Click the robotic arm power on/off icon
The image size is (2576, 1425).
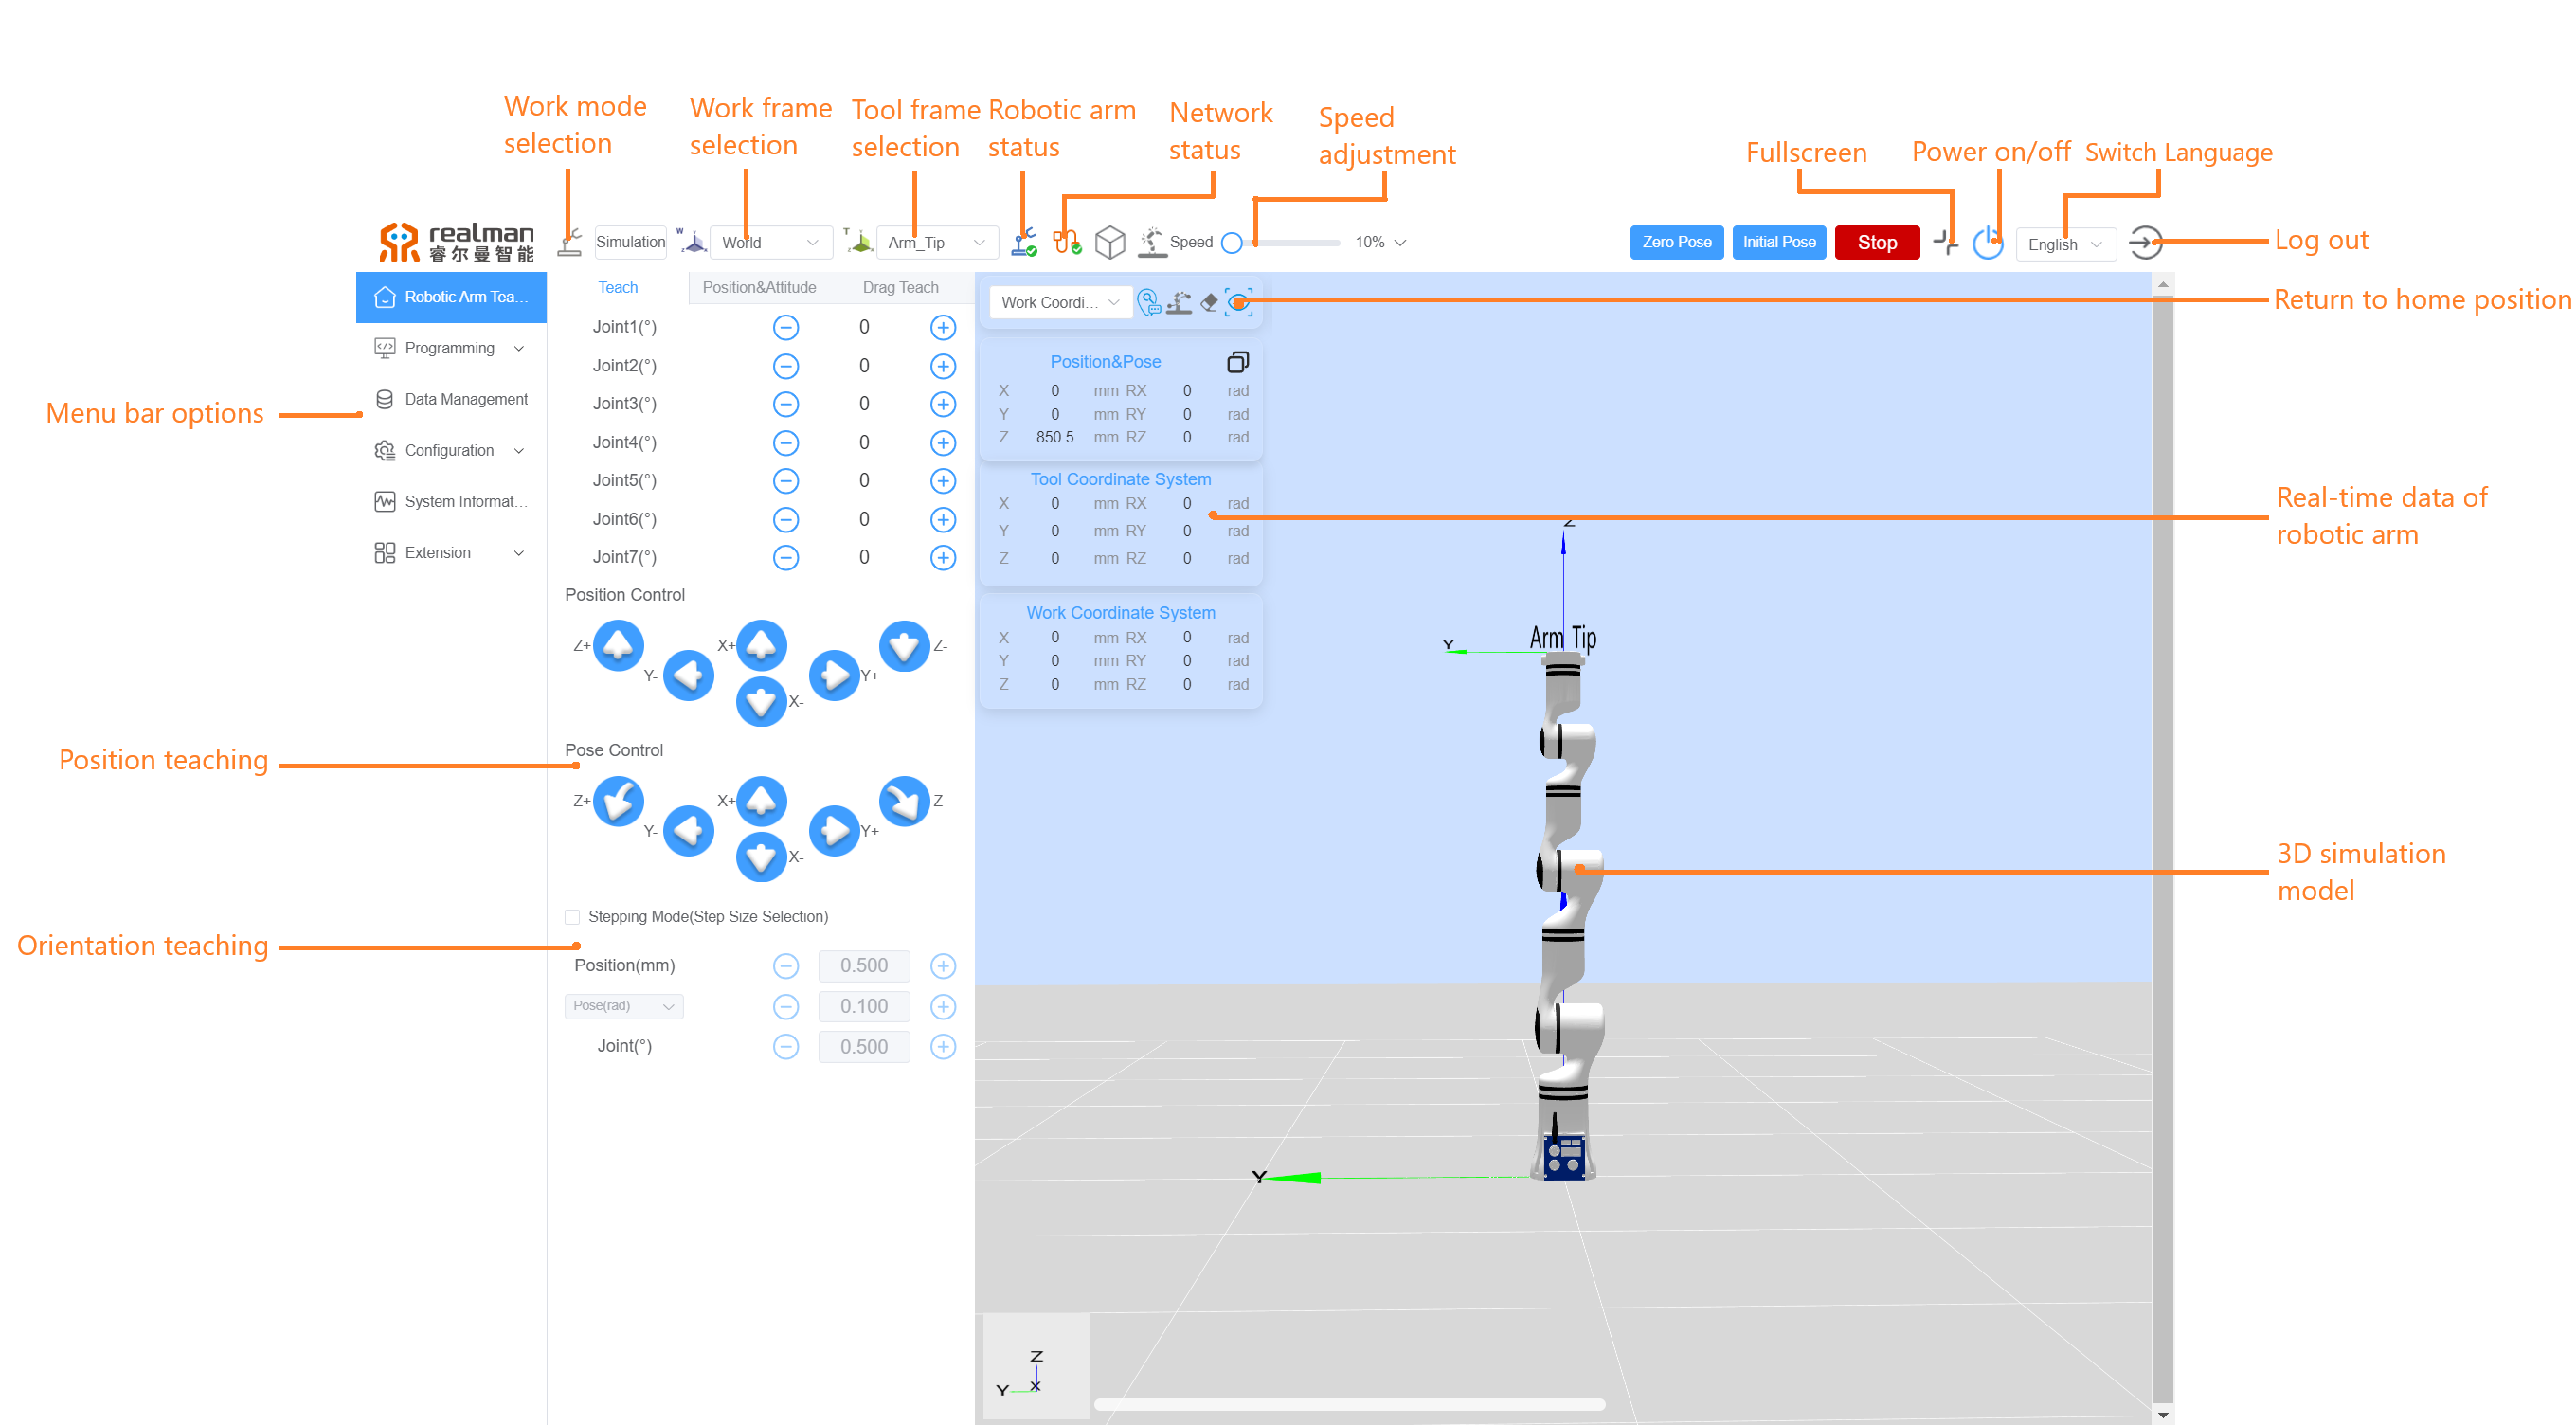click(1991, 241)
